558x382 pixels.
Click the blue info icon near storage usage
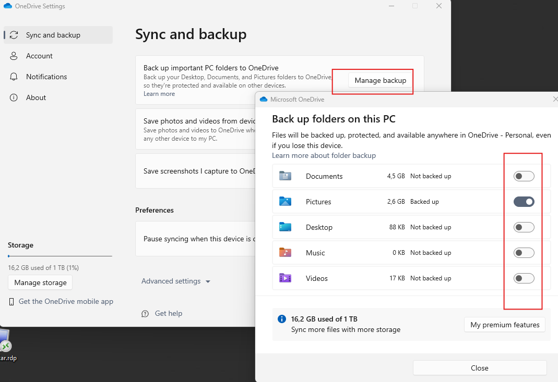pos(282,319)
